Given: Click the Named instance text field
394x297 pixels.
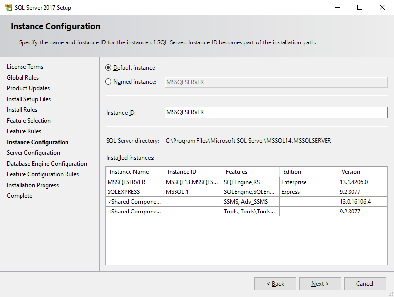Looking at the screenshot, I should point(276,82).
